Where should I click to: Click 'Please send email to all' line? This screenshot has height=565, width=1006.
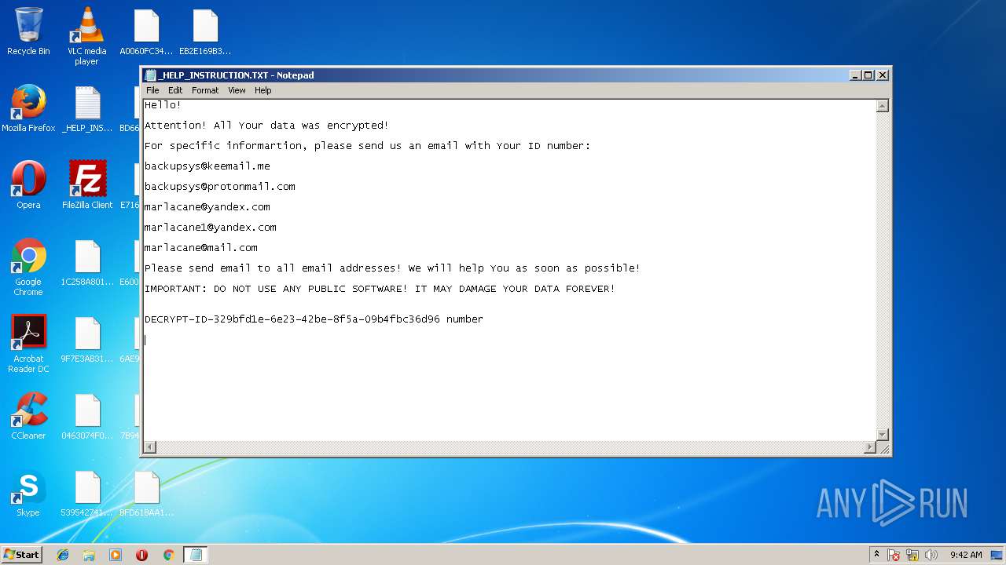click(392, 268)
